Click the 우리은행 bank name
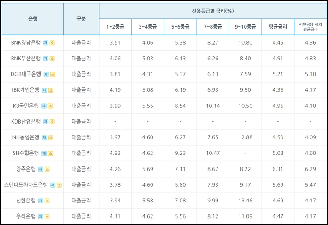328x225 pixels. [x=29, y=216]
